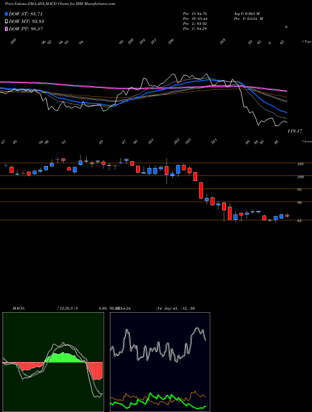
Task: Click the chart title mentioning MunafaSutra.com
Action: coord(60,4)
